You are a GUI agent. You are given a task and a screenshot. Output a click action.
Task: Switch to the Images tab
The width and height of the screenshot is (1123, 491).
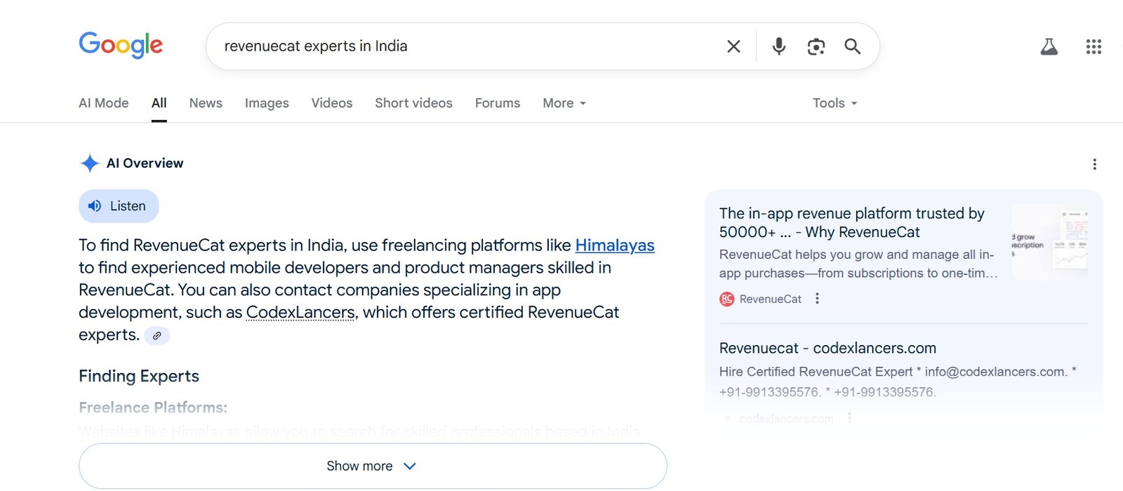267,103
